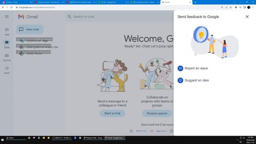
Task: Choose Suggest an idea option
Action: point(193,80)
